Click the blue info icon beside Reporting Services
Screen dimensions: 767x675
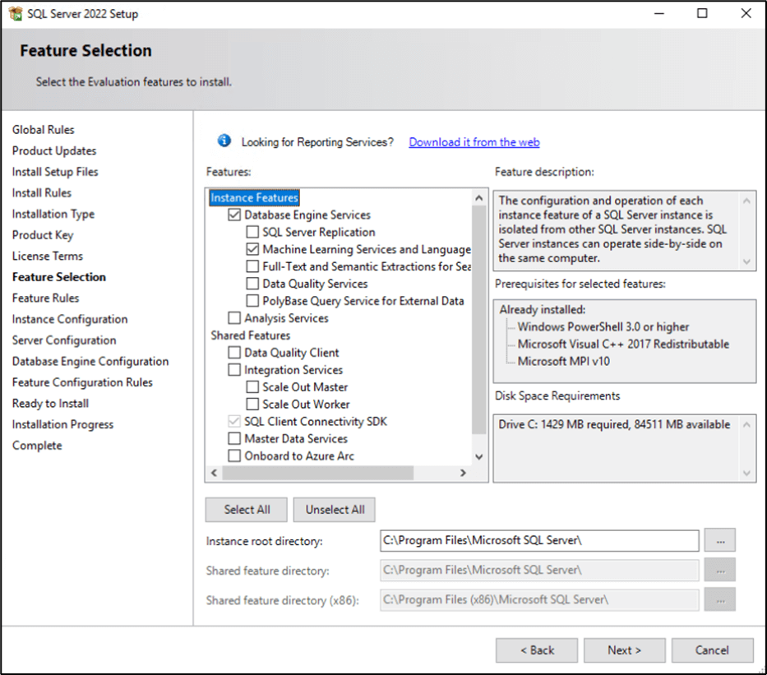tap(224, 141)
